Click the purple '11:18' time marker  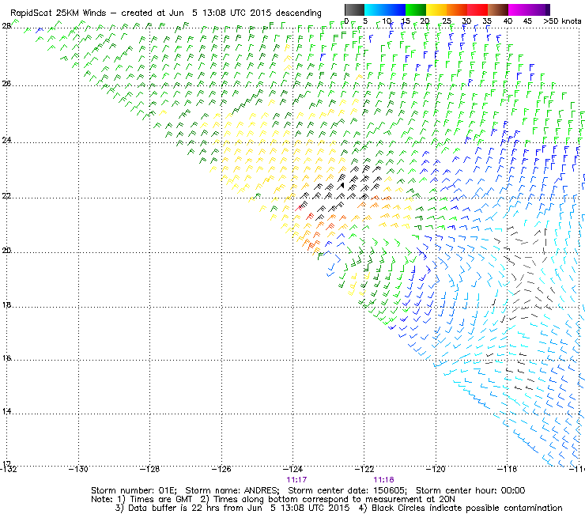[x=383, y=480]
